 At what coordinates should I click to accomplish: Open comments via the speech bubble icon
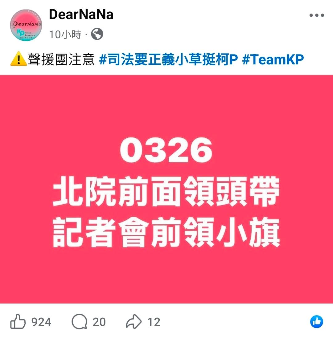(x=79, y=321)
